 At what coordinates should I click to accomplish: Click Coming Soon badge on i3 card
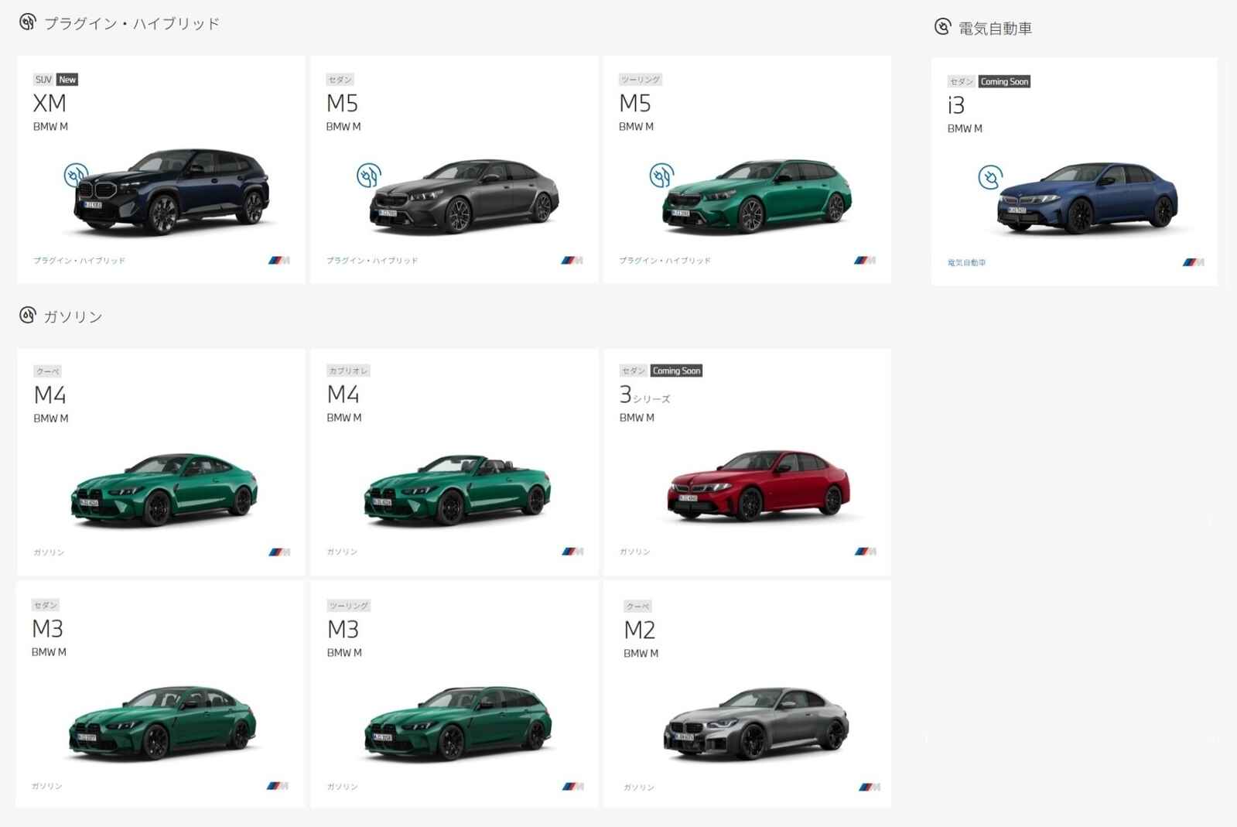pyautogui.click(x=1004, y=81)
